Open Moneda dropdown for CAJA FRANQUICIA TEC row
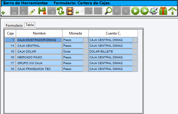Screen dimensions: 178x114 86,69
